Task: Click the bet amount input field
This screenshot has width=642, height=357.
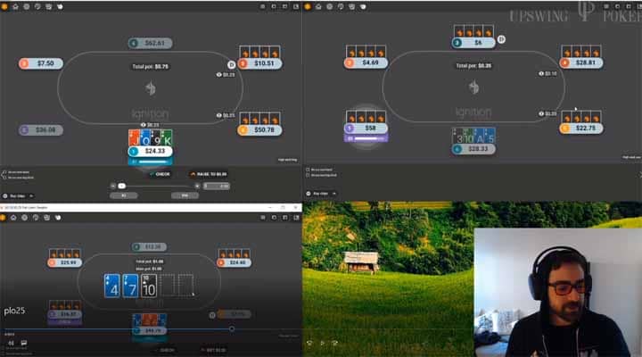Action: click(x=217, y=186)
